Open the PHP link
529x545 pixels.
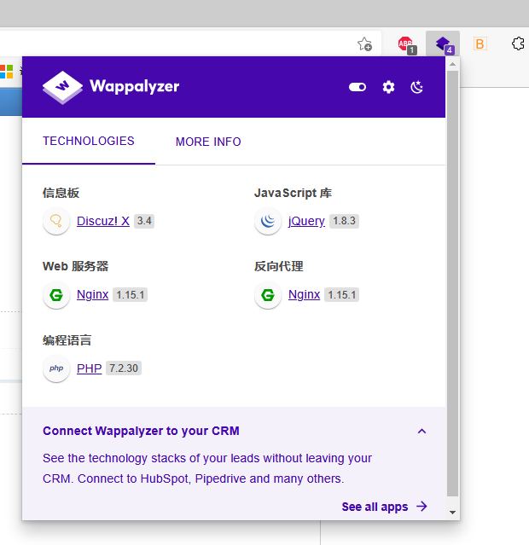[89, 368]
